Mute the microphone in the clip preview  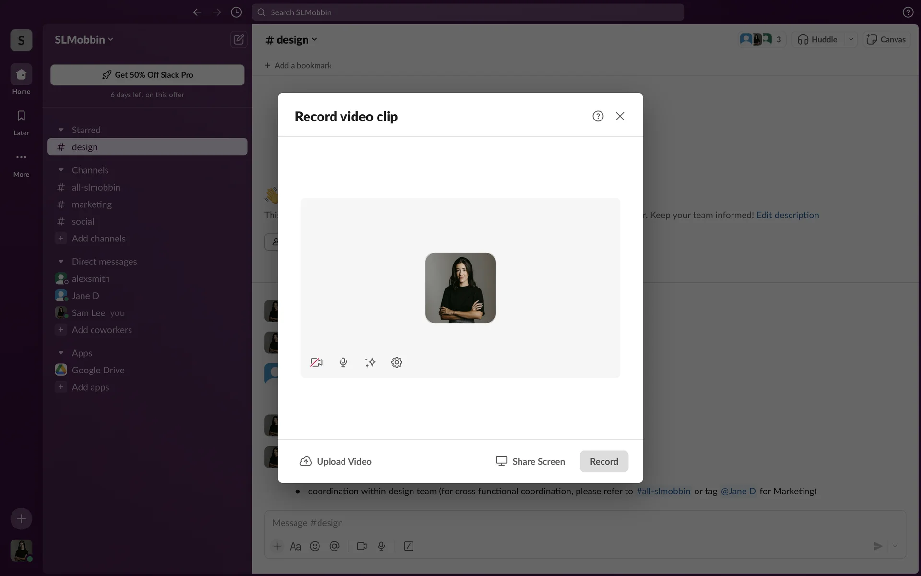tap(343, 362)
